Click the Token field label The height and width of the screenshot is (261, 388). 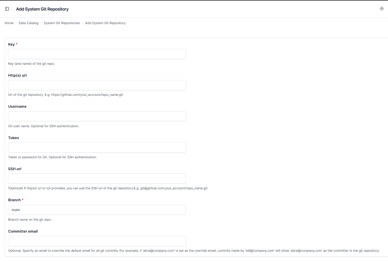(14, 138)
